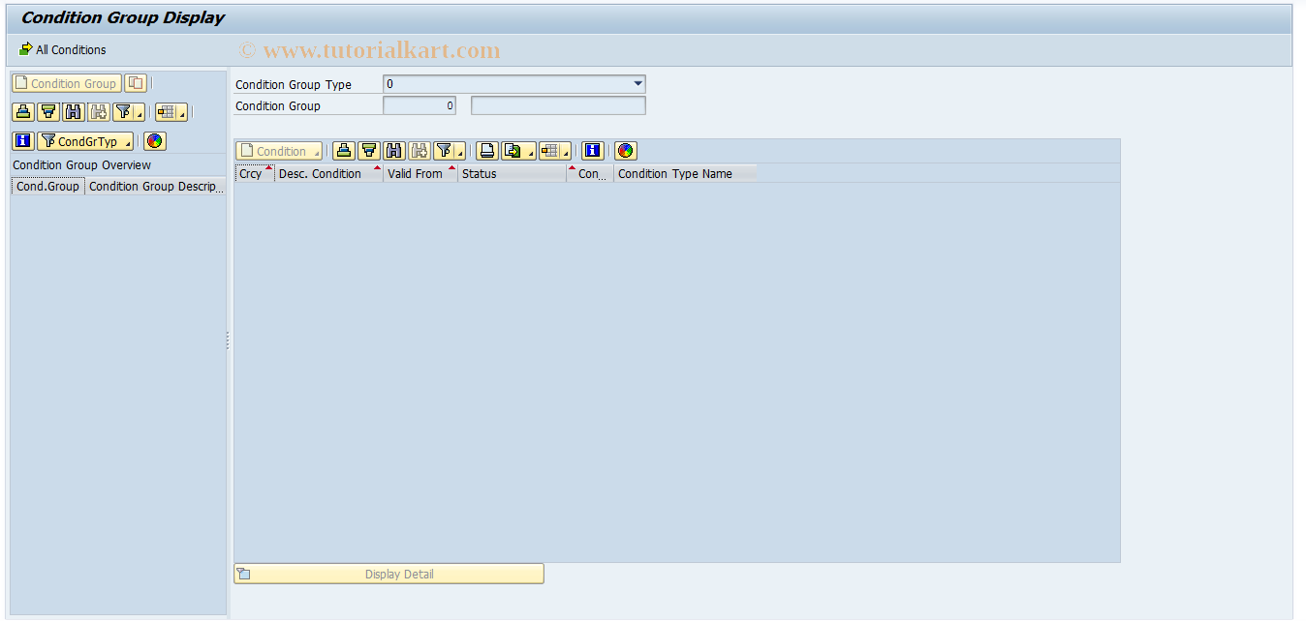Click the Condition Group create button

67,83
